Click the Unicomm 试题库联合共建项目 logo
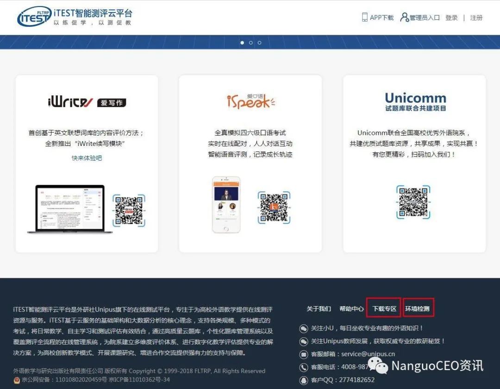Image resolution: width=500 pixels, height=389 pixels. [x=415, y=102]
